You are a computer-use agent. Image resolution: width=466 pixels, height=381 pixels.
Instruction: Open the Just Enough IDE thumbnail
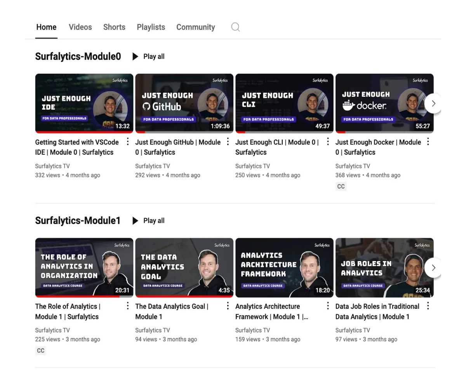[84, 103]
